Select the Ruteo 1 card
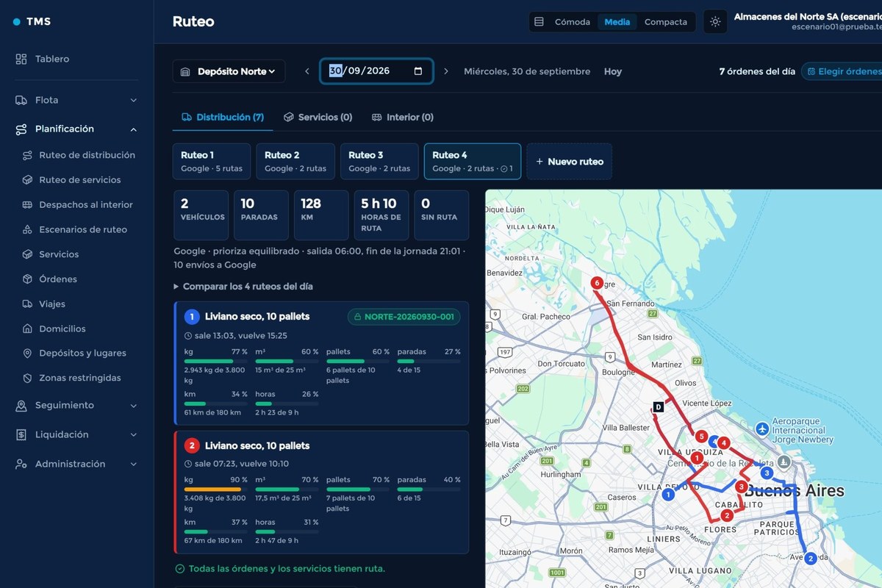The width and height of the screenshot is (882, 588). point(212,162)
